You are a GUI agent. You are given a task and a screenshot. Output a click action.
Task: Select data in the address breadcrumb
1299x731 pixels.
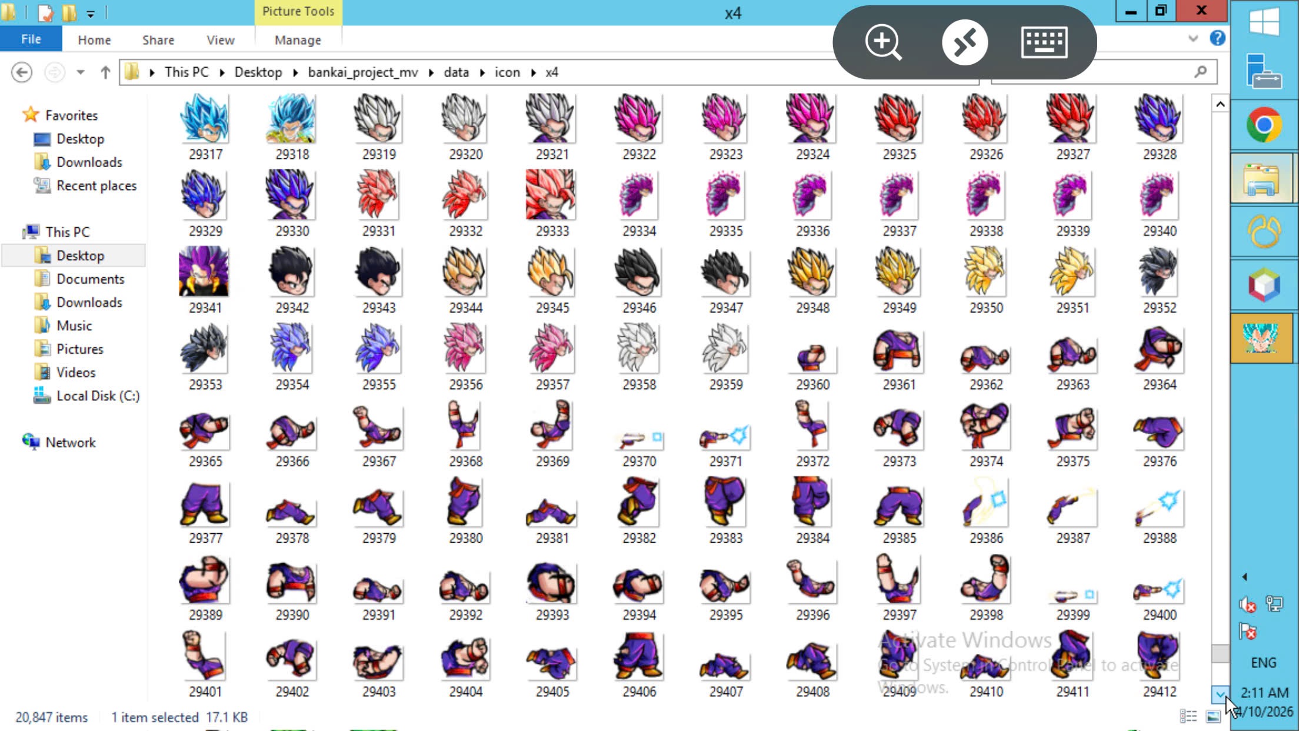click(456, 72)
